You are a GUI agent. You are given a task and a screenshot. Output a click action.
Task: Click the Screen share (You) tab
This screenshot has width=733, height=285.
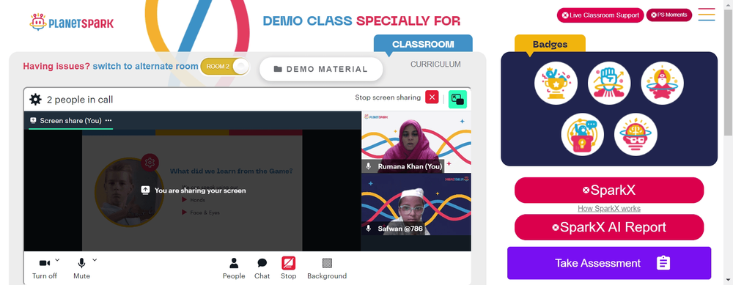(x=70, y=121)
